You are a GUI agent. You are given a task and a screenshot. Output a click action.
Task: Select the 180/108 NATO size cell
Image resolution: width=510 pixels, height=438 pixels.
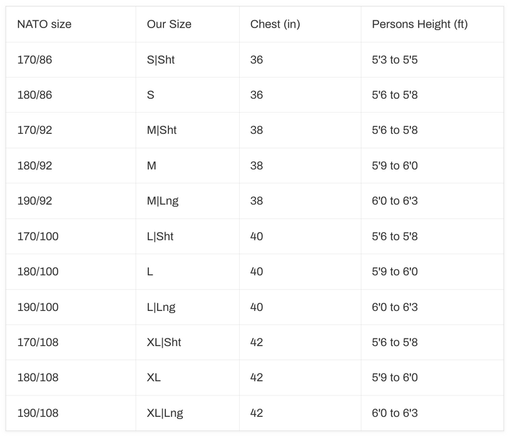tap(38, 377)
